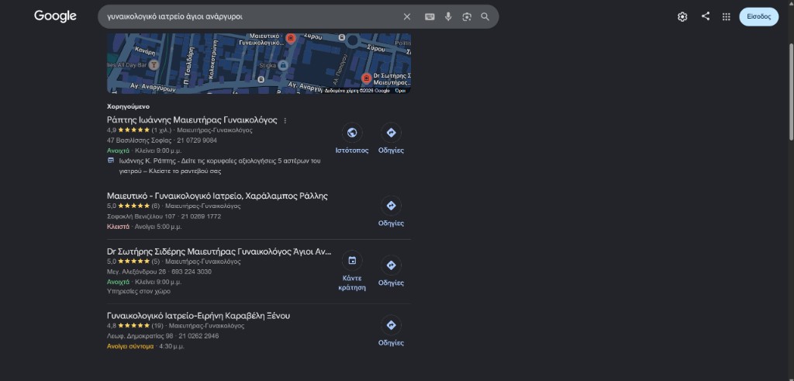Open quick settings gear icon
The height and width of the screenshot is (381, 794).
682,17
